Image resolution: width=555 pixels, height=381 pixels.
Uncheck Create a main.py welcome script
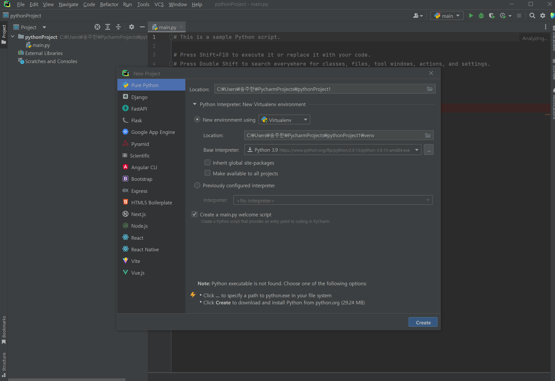pyautogui.click(x=195, y=214)
